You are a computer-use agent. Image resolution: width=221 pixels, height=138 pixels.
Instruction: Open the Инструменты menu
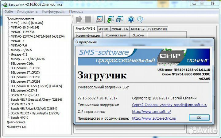(x=28, y=12)
